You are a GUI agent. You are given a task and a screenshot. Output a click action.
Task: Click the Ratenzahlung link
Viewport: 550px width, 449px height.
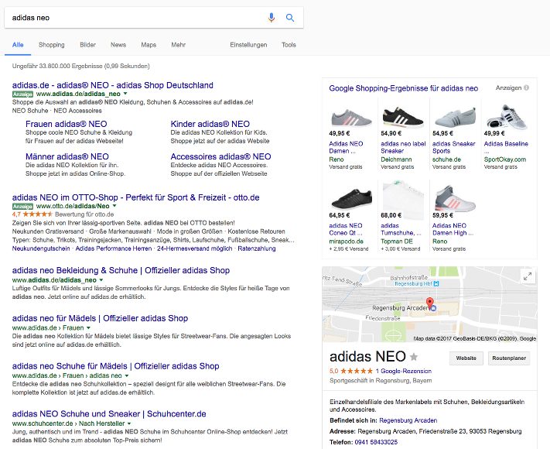point(257,248)
